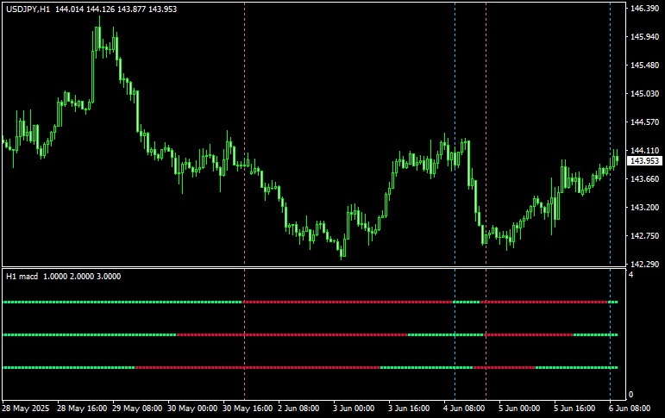
Task: Click the USDJPY,H1 chart title text
Action: (28, 9)
